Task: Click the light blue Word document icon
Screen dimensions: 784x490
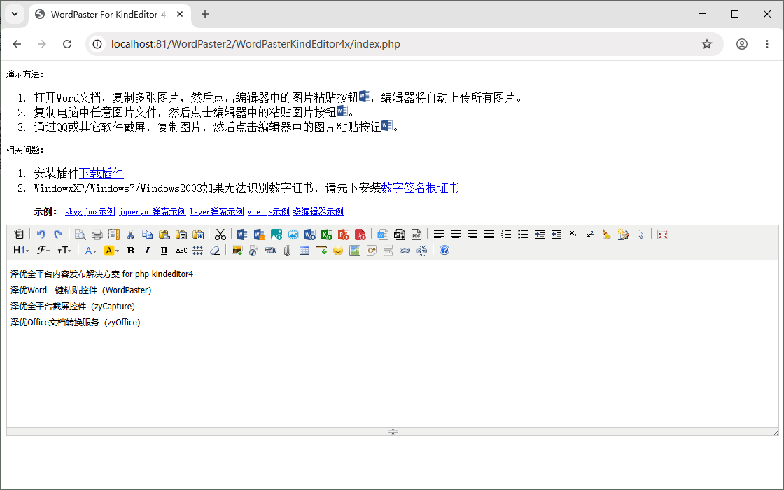Action: 383,234
